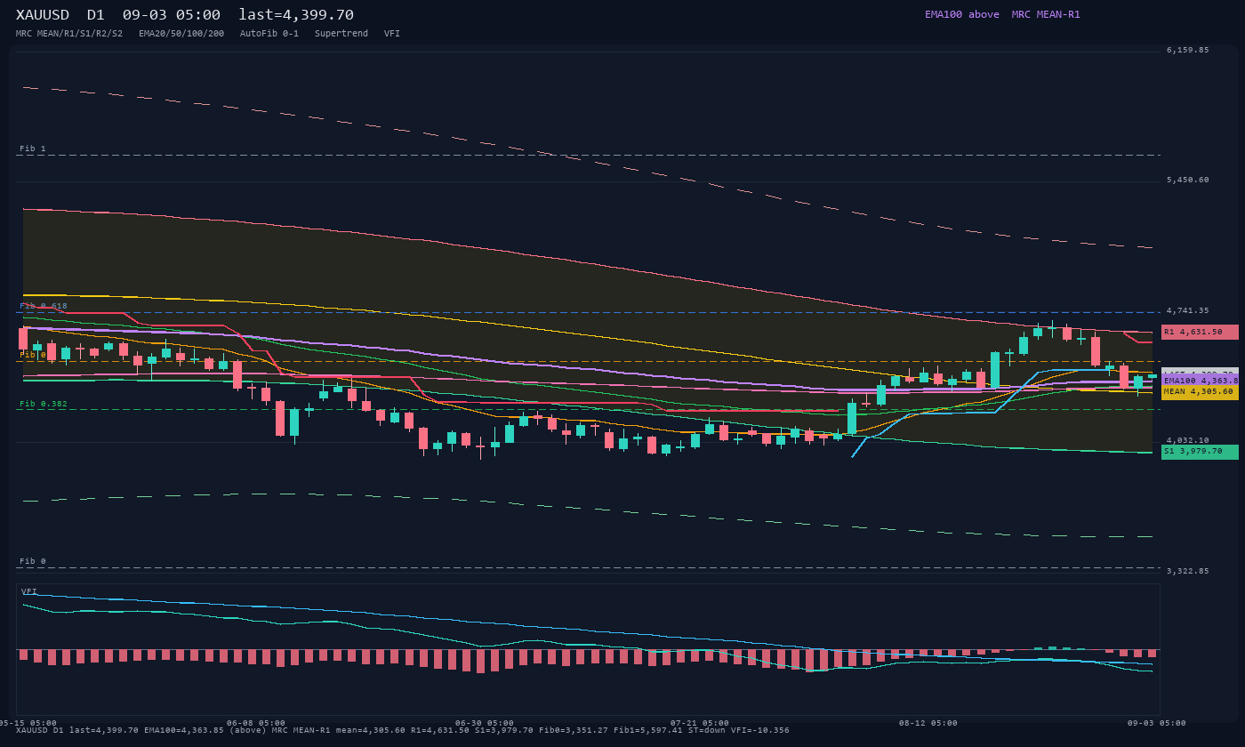Click the 'Fib 1' level label
1245x747 pixels.
click(33, 149)
